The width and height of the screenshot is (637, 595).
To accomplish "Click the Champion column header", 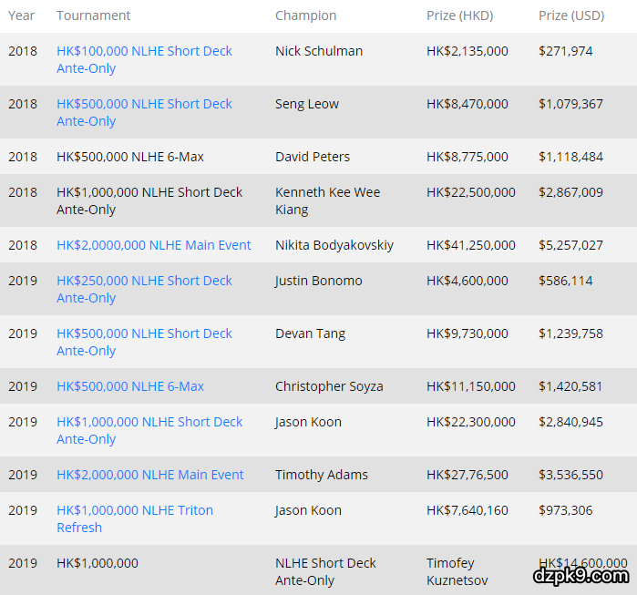I will [x=305, y=15].
